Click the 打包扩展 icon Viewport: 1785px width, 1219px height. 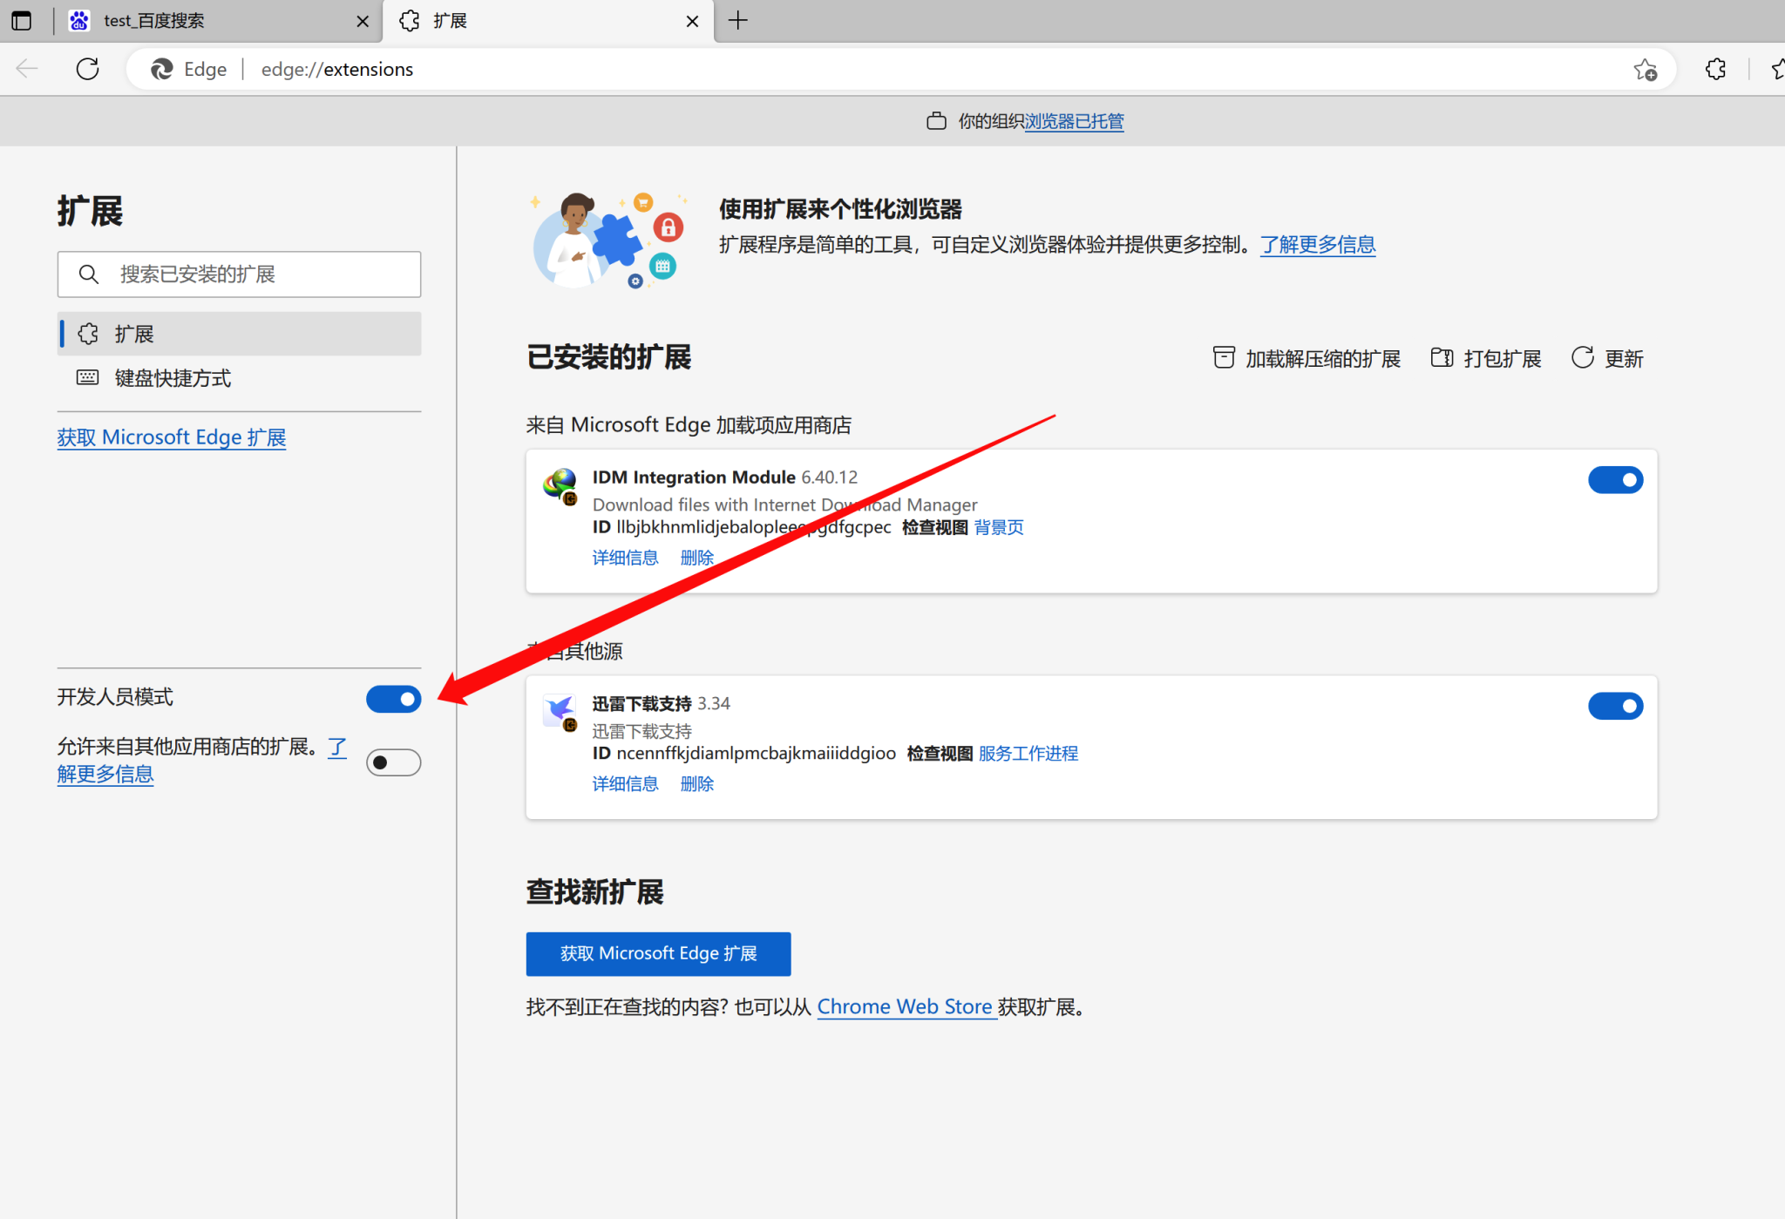(x=1442, y=357)
